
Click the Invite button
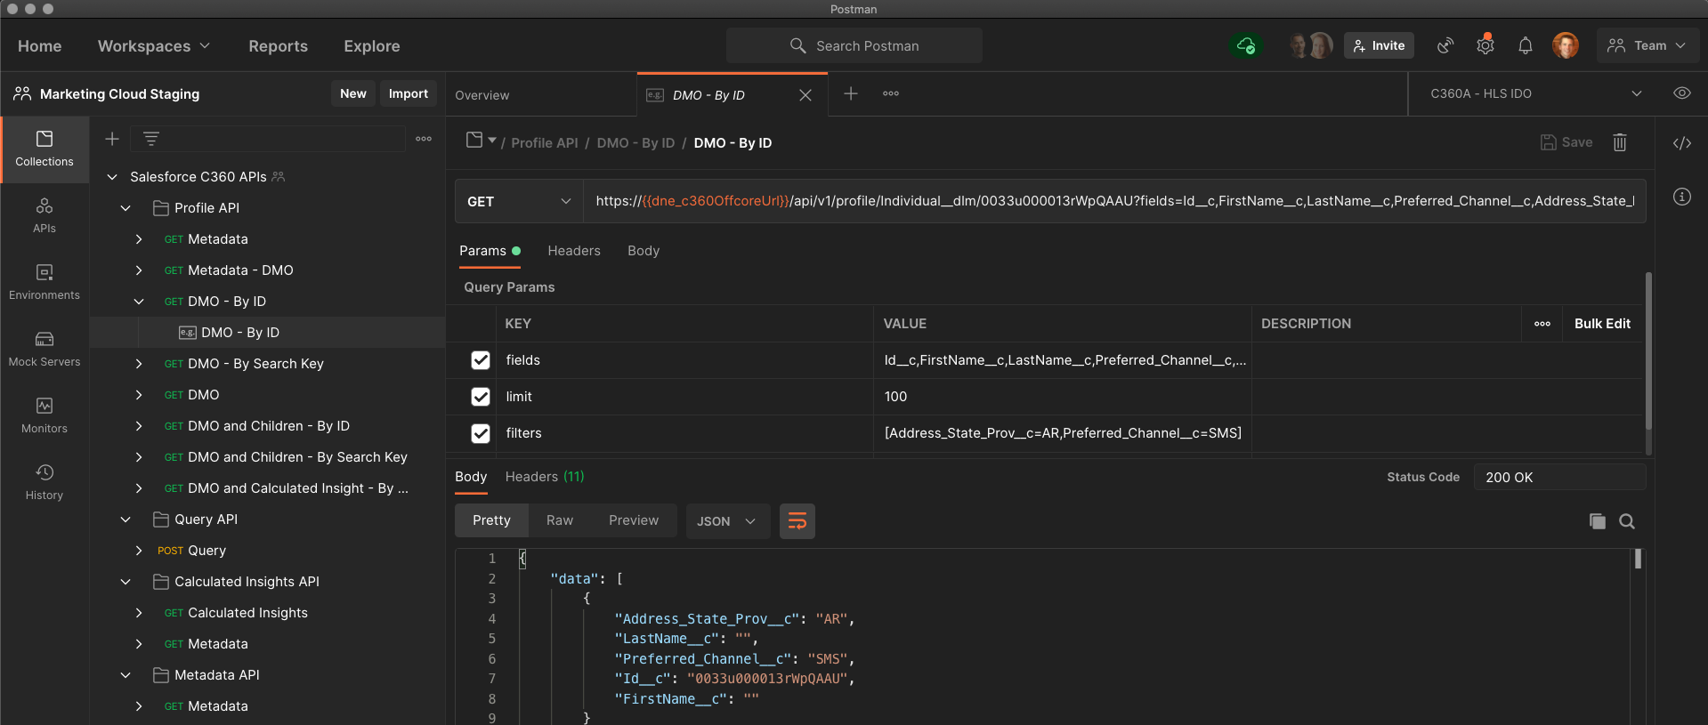tap(1379, 45)
